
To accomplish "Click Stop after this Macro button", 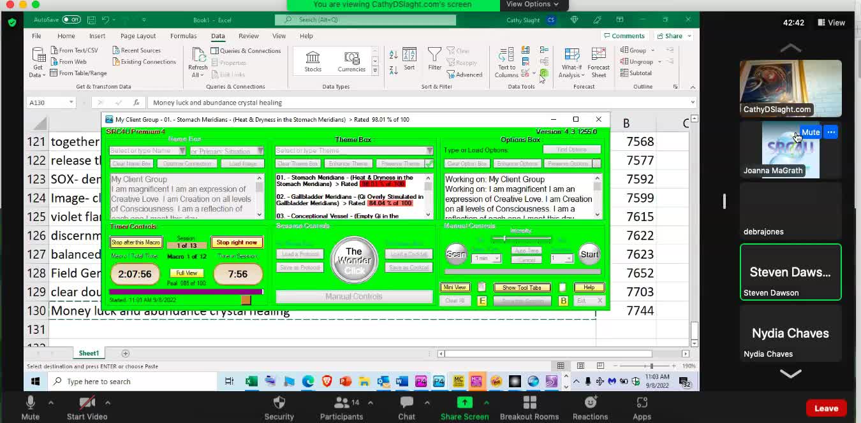I will pyautogui.click(x=136, y=242).
